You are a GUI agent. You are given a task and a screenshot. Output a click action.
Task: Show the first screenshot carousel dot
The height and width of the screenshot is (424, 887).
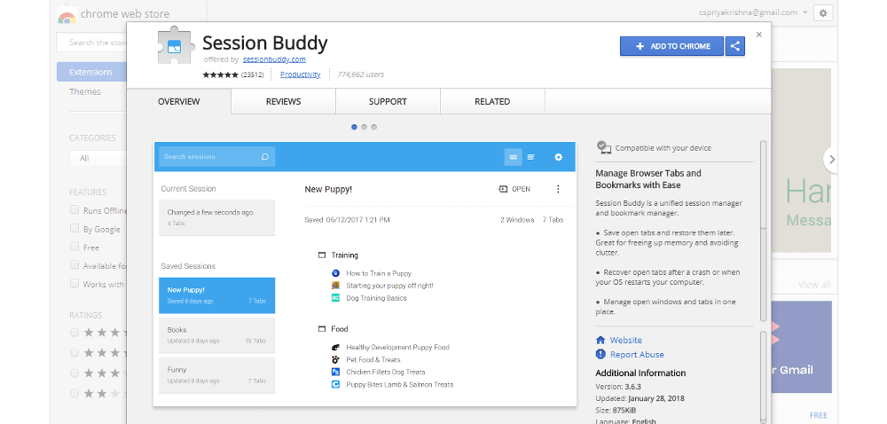coord(354,127)
